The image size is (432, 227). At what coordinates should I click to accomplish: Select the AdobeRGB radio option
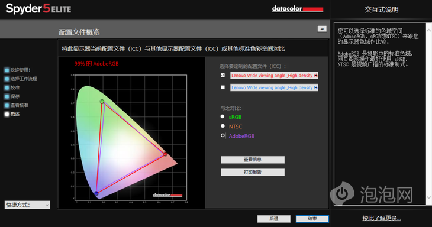[x=223, y=135]
